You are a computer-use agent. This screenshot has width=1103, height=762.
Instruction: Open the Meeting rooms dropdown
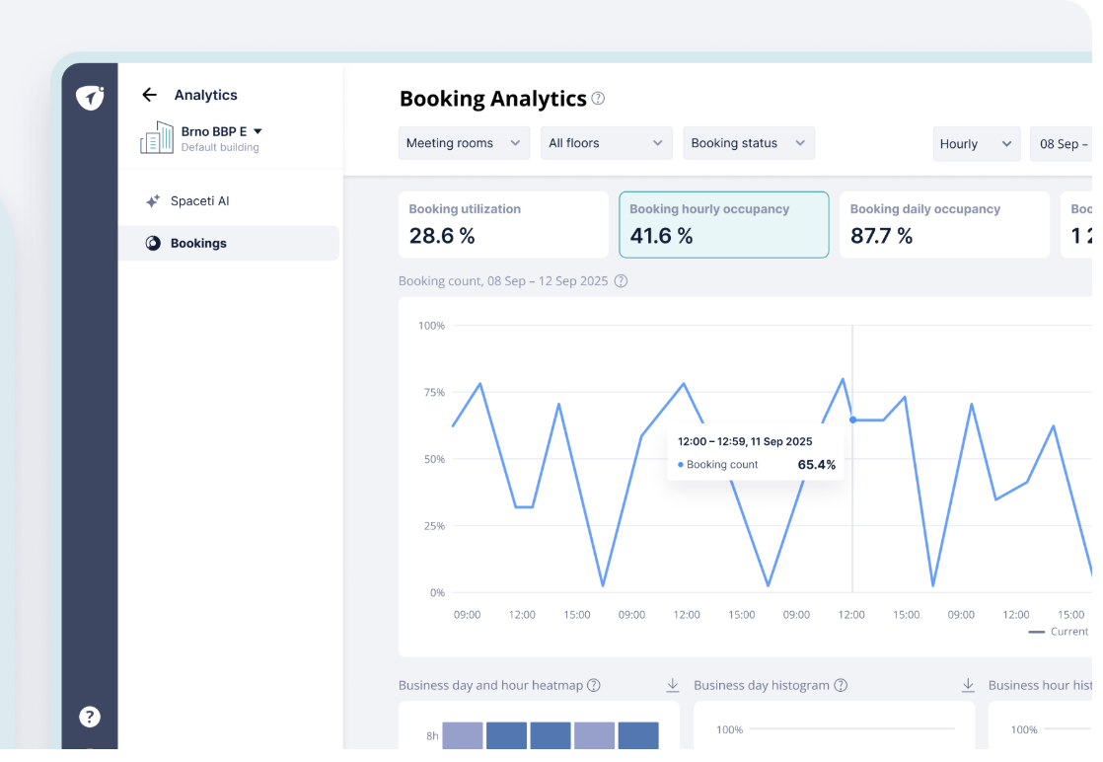click(x=465, y=143)
